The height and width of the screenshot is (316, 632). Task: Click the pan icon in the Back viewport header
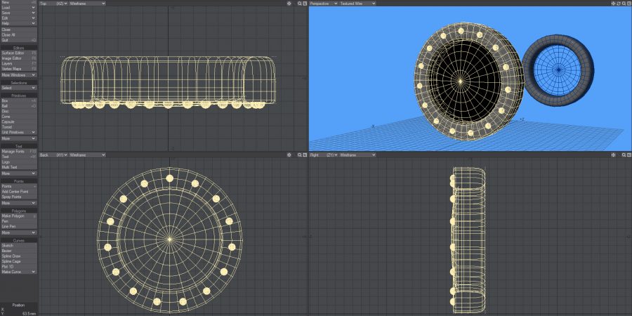289,154
